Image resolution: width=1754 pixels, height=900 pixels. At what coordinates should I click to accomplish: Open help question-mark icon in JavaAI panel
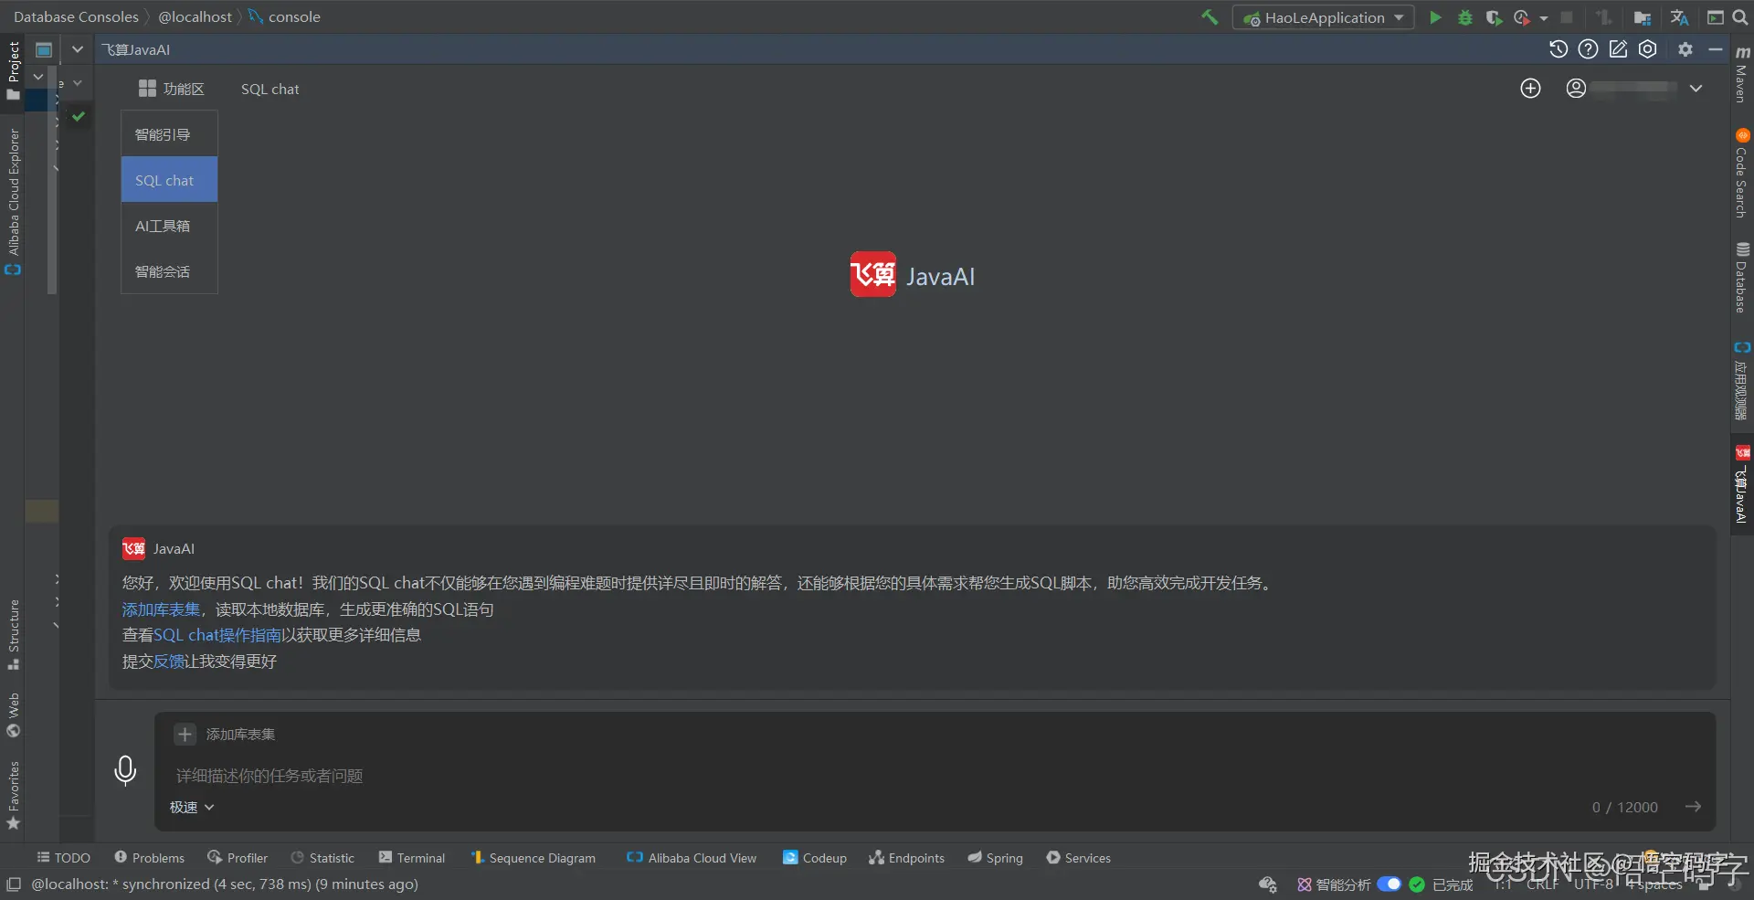point(1588,49)
